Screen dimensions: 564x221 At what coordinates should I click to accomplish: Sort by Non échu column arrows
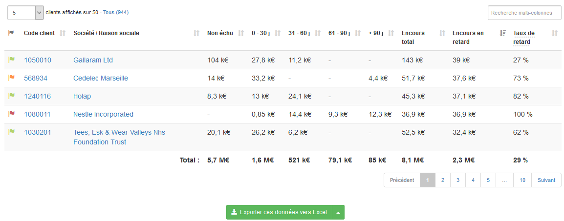[x=240, y=33]
